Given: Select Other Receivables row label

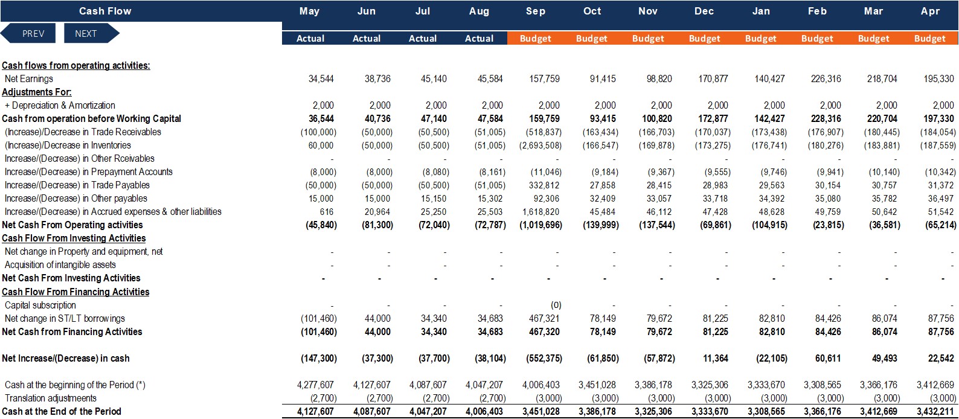Looking at the screenshot, I should click(80, 158).
